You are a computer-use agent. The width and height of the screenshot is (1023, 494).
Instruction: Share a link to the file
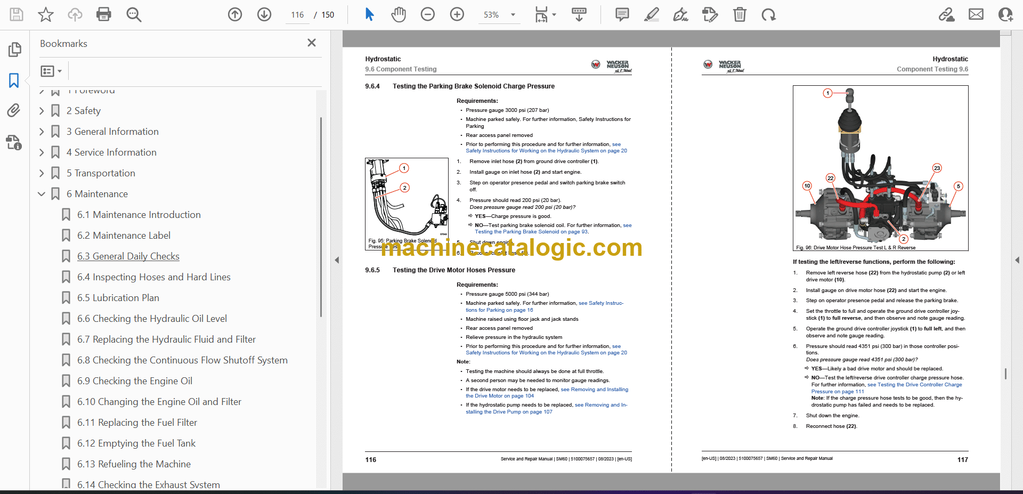947,14
